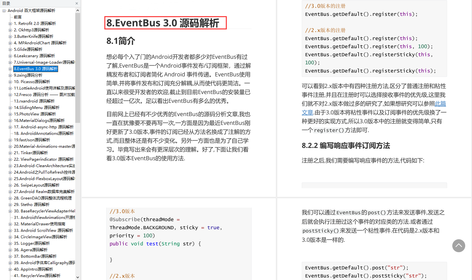Open 17. Android-async-http 源码解析
Image resolution: width=472 pixels, height=280 pixels.
(x=44, y=127)
